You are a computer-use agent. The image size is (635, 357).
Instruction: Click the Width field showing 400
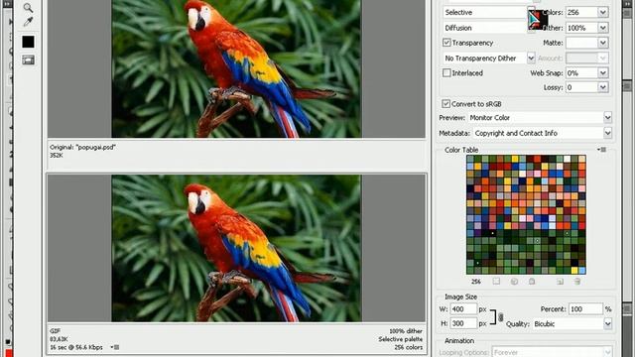(463, 308)
